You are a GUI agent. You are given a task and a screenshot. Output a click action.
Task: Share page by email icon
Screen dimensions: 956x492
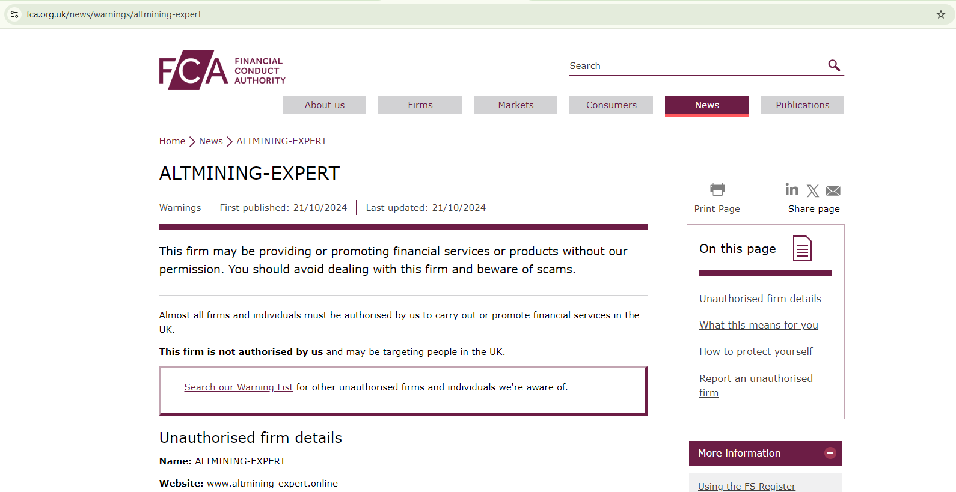coord(833,191)
